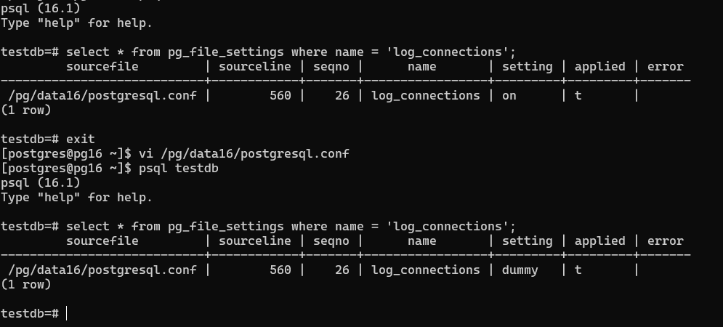Click 'log_connections' value in the first result row

tap(425, 95)
